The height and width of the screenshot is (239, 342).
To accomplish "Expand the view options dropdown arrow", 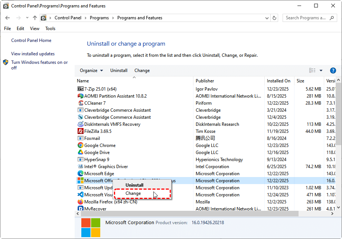I will point(321,71).
